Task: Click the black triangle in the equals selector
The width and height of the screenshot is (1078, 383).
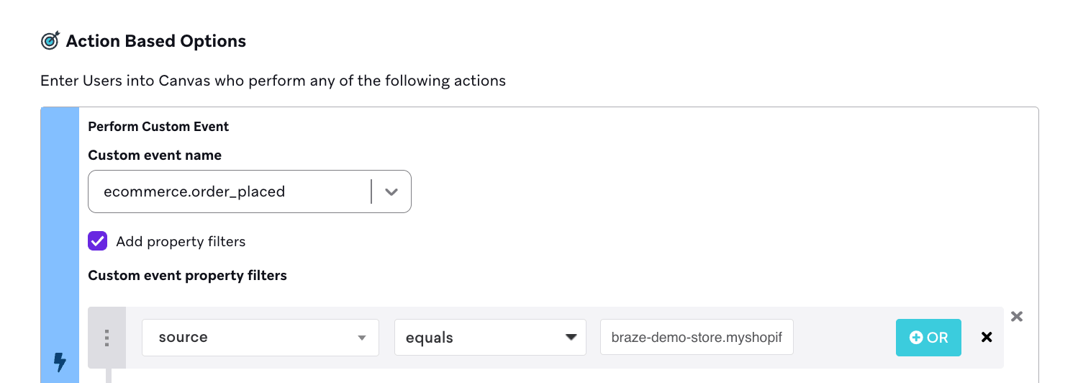Action: pyautogui.click(x=571, y=337)
